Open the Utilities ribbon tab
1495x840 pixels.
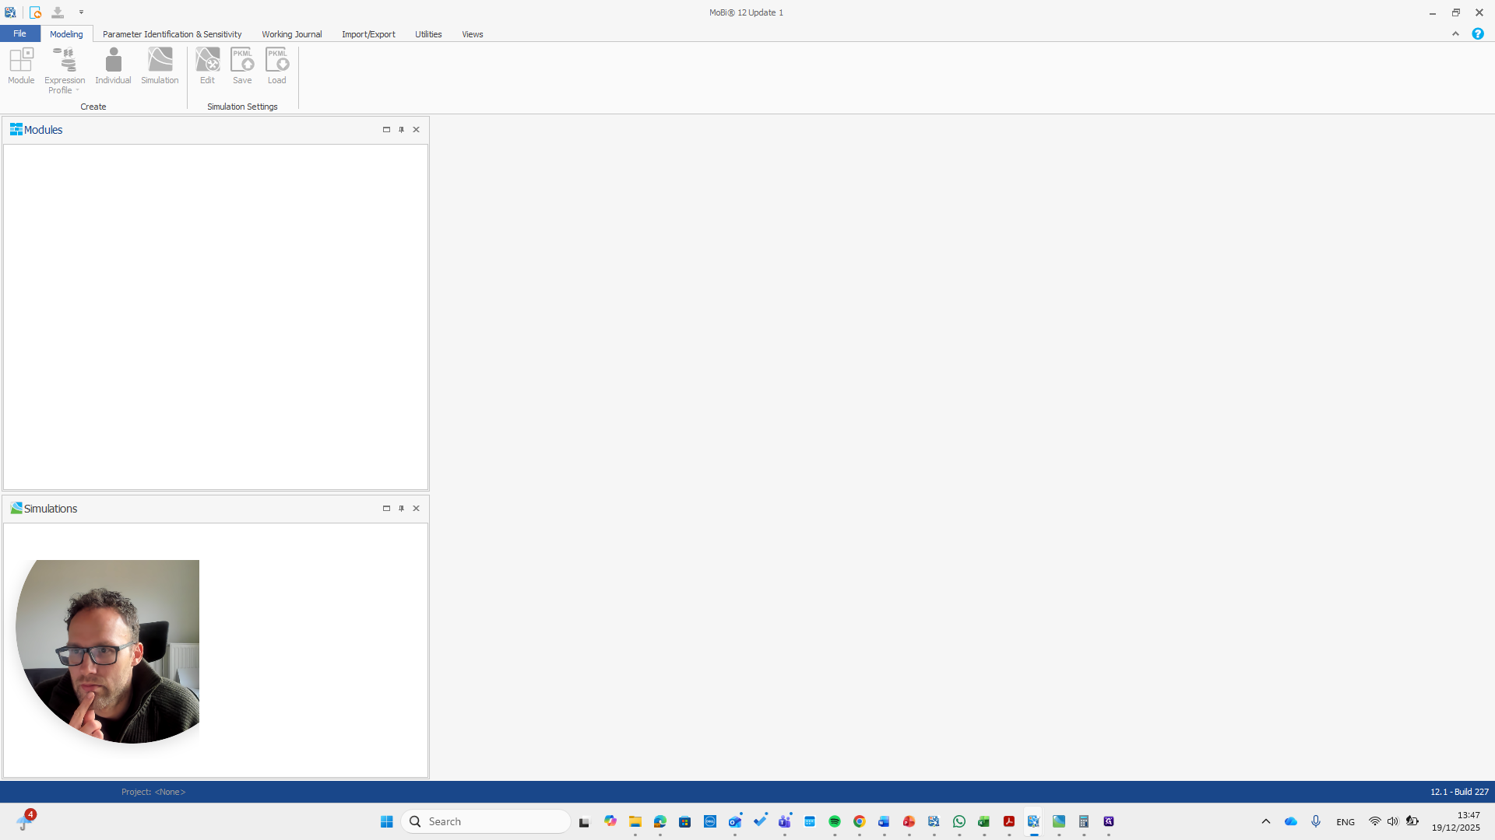[427, 33]
